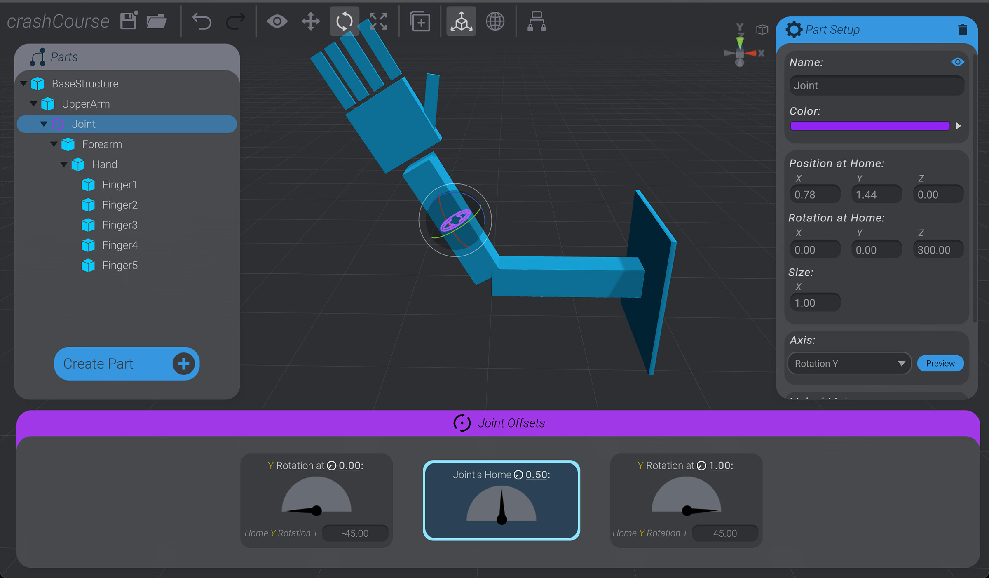Click the duplicate part icon

(x=420, y=21)
